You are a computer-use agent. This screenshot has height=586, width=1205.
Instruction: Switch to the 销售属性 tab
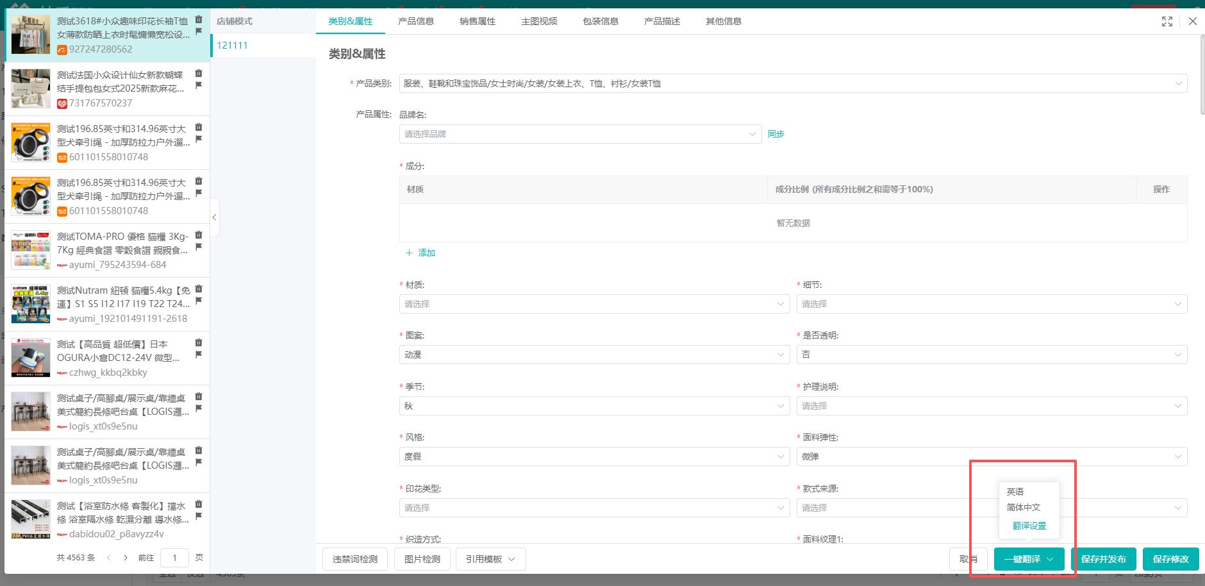[x=478, y=22]
